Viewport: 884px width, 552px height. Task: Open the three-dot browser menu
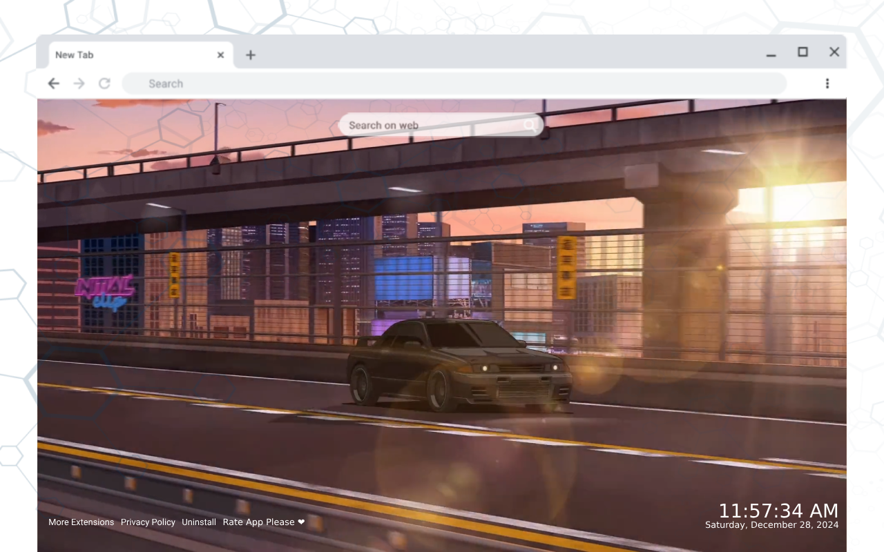point(827,83)
